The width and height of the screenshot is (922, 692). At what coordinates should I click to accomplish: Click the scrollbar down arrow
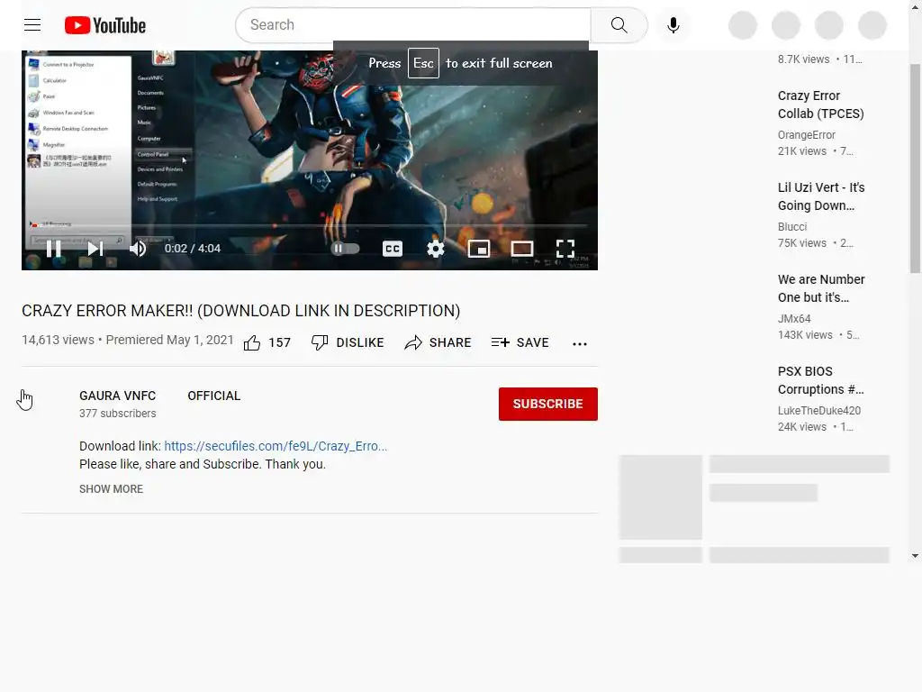(916, 555)
